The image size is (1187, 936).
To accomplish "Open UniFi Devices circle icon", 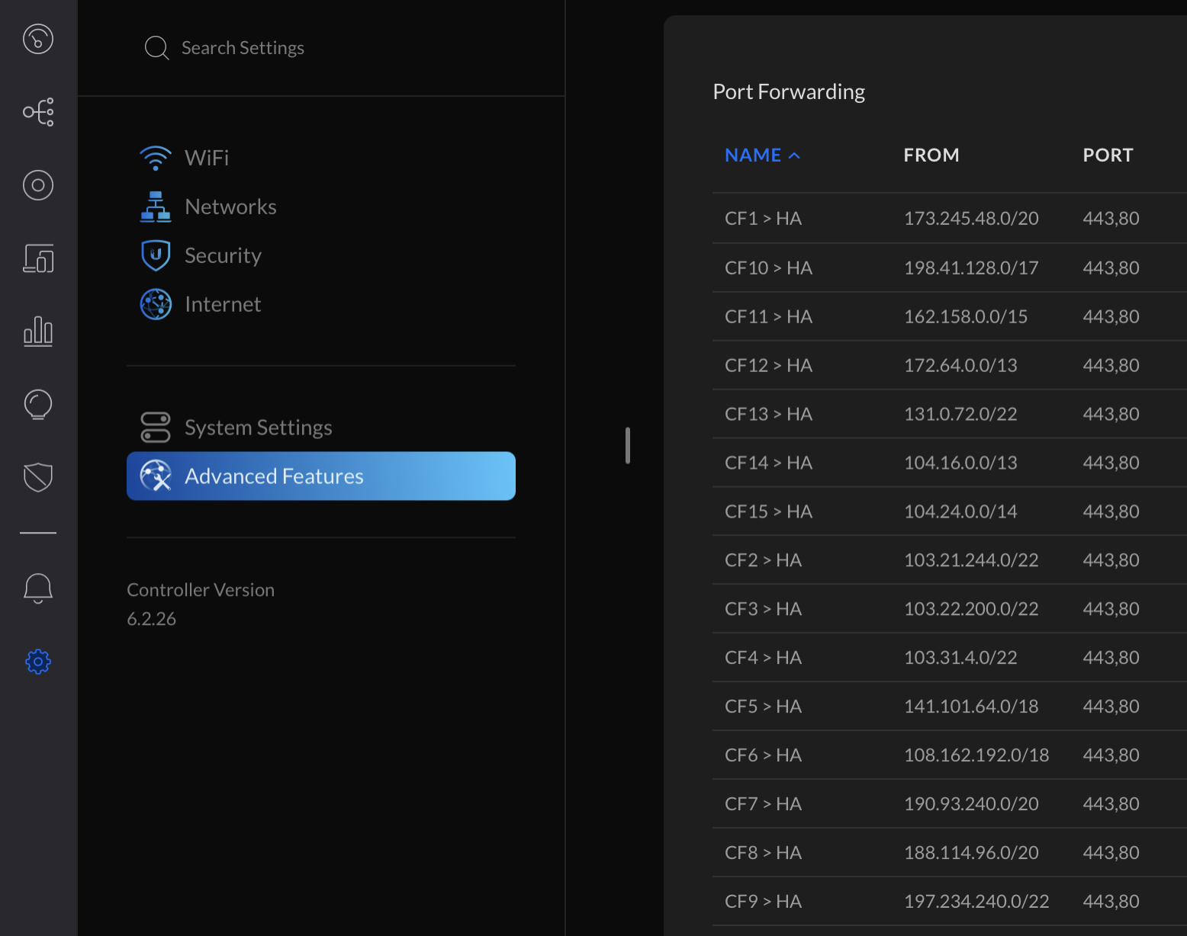I will pyautogui.click(x=38, y=185).
